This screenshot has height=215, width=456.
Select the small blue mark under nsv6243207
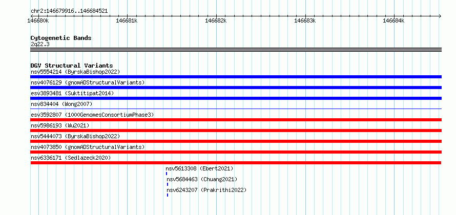pyautogui.click(x=168, y=195)
